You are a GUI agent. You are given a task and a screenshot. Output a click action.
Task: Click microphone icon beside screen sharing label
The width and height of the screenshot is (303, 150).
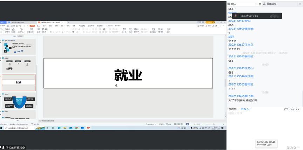click(x=3, y=148)
